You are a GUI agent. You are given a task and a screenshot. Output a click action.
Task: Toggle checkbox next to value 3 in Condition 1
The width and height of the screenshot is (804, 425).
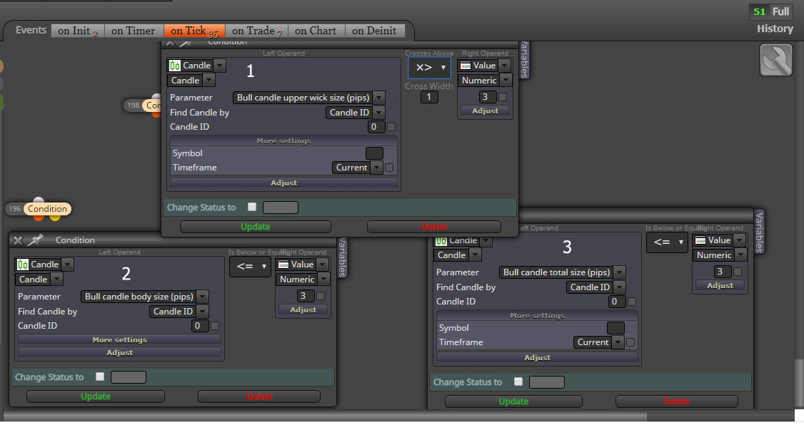click(x=503, y=97)
